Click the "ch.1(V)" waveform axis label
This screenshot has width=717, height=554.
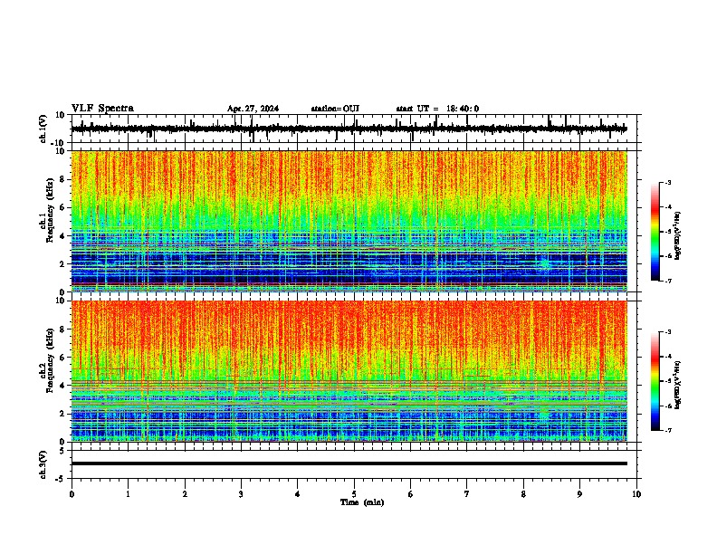pos(43,129)
